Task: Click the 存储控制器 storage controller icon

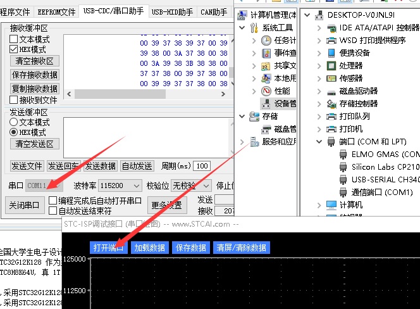Action: [331, 104]
